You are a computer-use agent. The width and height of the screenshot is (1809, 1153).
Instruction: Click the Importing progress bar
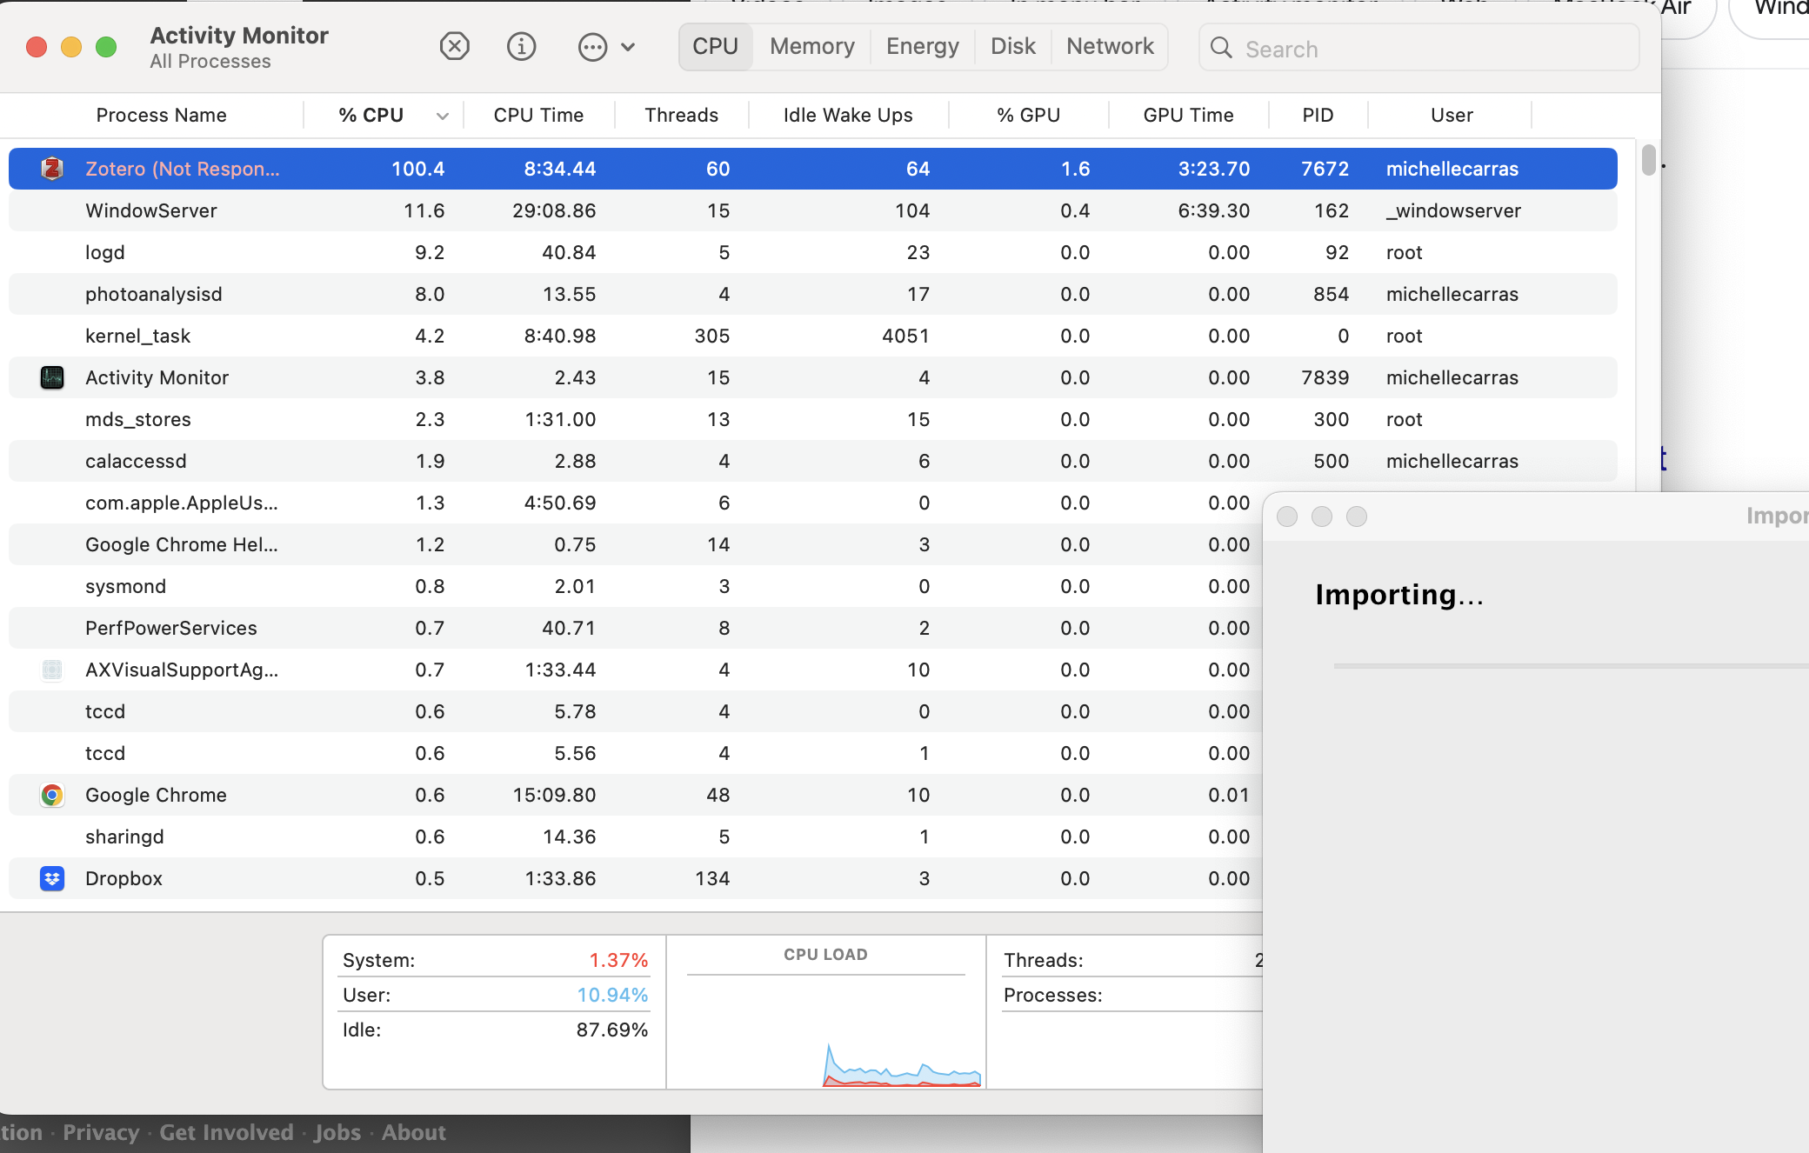[1565, 666]
